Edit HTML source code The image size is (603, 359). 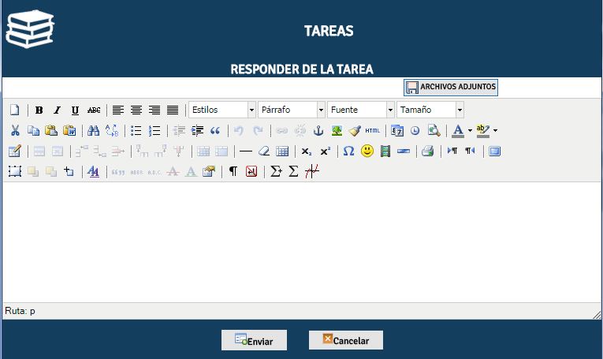pyautogui.click(x=372, y=130)
